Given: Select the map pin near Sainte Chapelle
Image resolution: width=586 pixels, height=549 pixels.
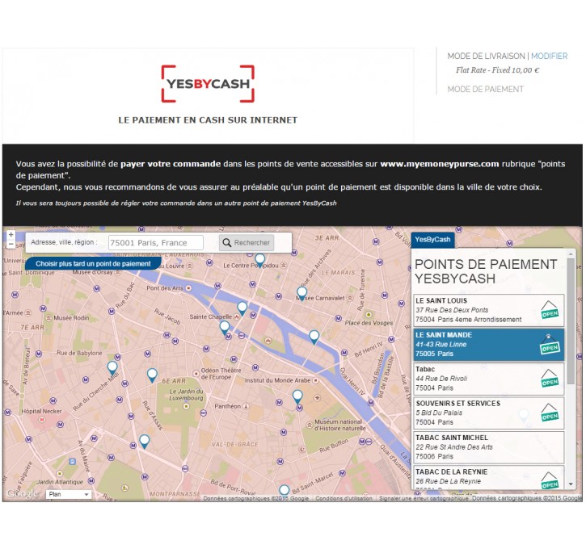Looking at the screenshot, I should (x=242, y=308).
